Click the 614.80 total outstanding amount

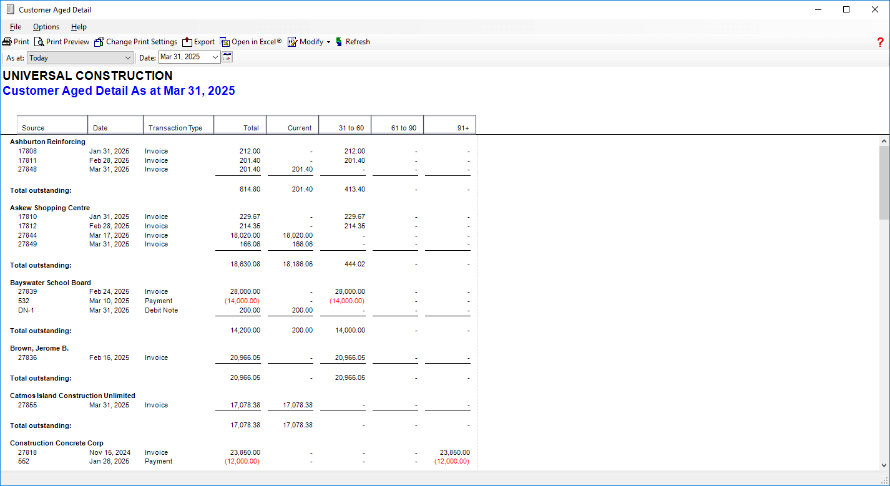250,189
